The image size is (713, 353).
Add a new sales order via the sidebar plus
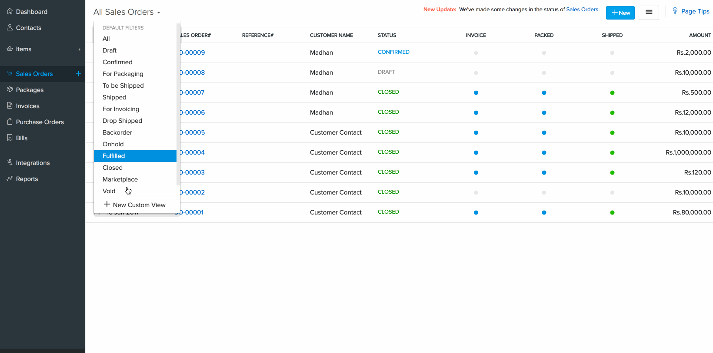78,74
